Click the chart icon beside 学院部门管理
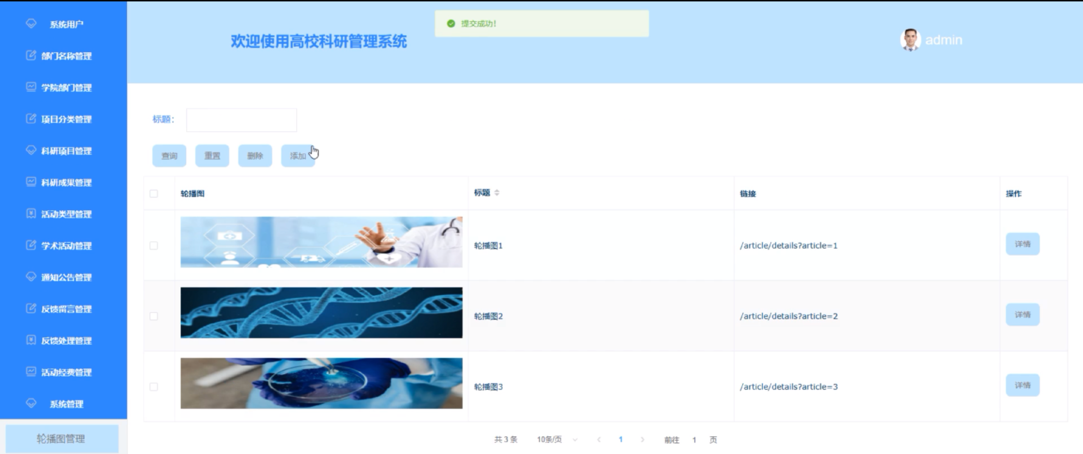The image size is (1083, 454). click(x=31, y=87)
